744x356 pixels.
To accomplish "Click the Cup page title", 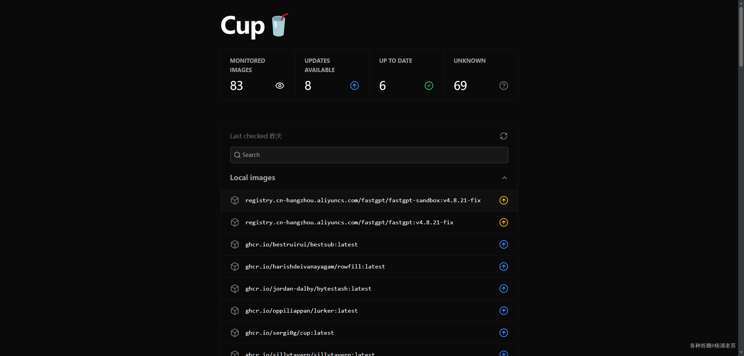I will [243, 26].
